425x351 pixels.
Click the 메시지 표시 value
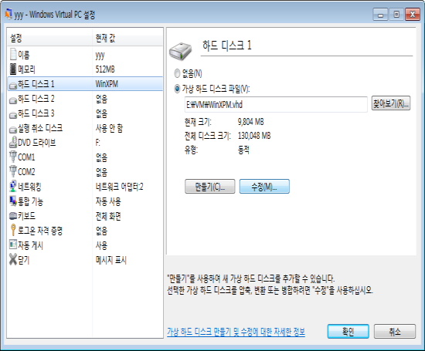tap(111, 260)
